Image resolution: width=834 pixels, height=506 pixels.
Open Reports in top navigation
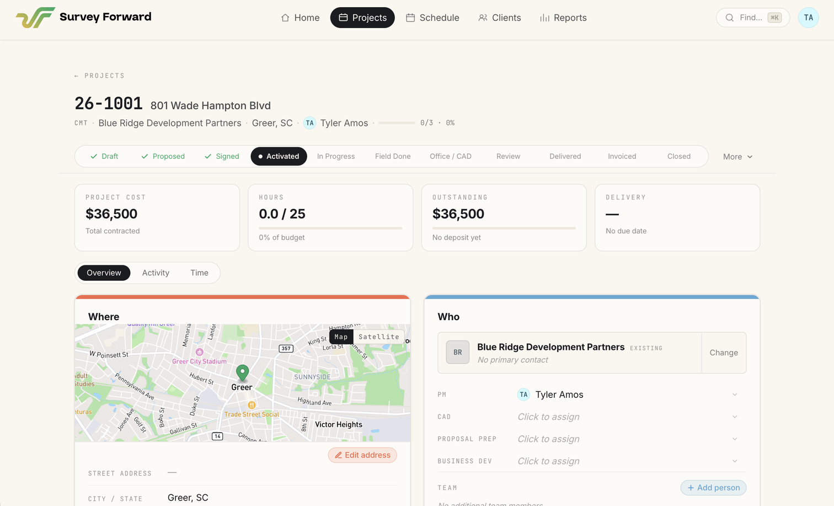[x=563, y=18]
